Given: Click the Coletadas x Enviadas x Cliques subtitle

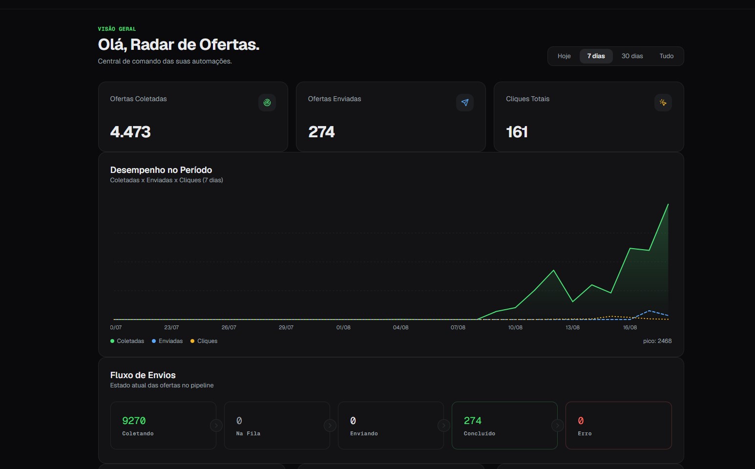Looking at the screenshot, I should (167, 180).
